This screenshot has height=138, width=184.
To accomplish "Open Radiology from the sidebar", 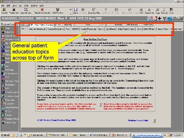I will (x=8, y=70).
